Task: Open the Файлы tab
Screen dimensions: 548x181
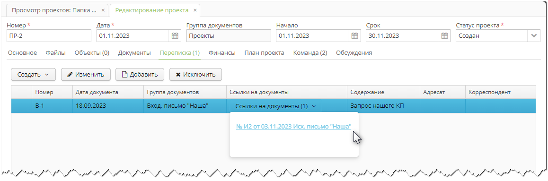Action: (55, 53)
